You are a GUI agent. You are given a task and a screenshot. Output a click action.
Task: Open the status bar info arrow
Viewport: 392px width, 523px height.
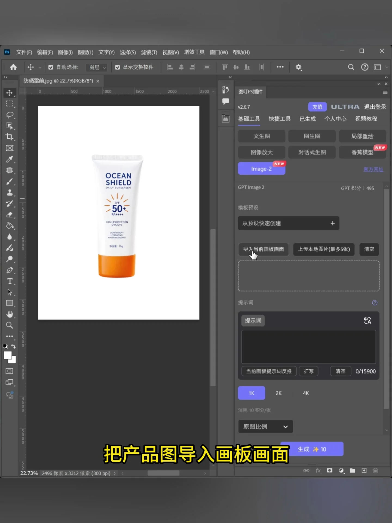[x=115, y=473]
